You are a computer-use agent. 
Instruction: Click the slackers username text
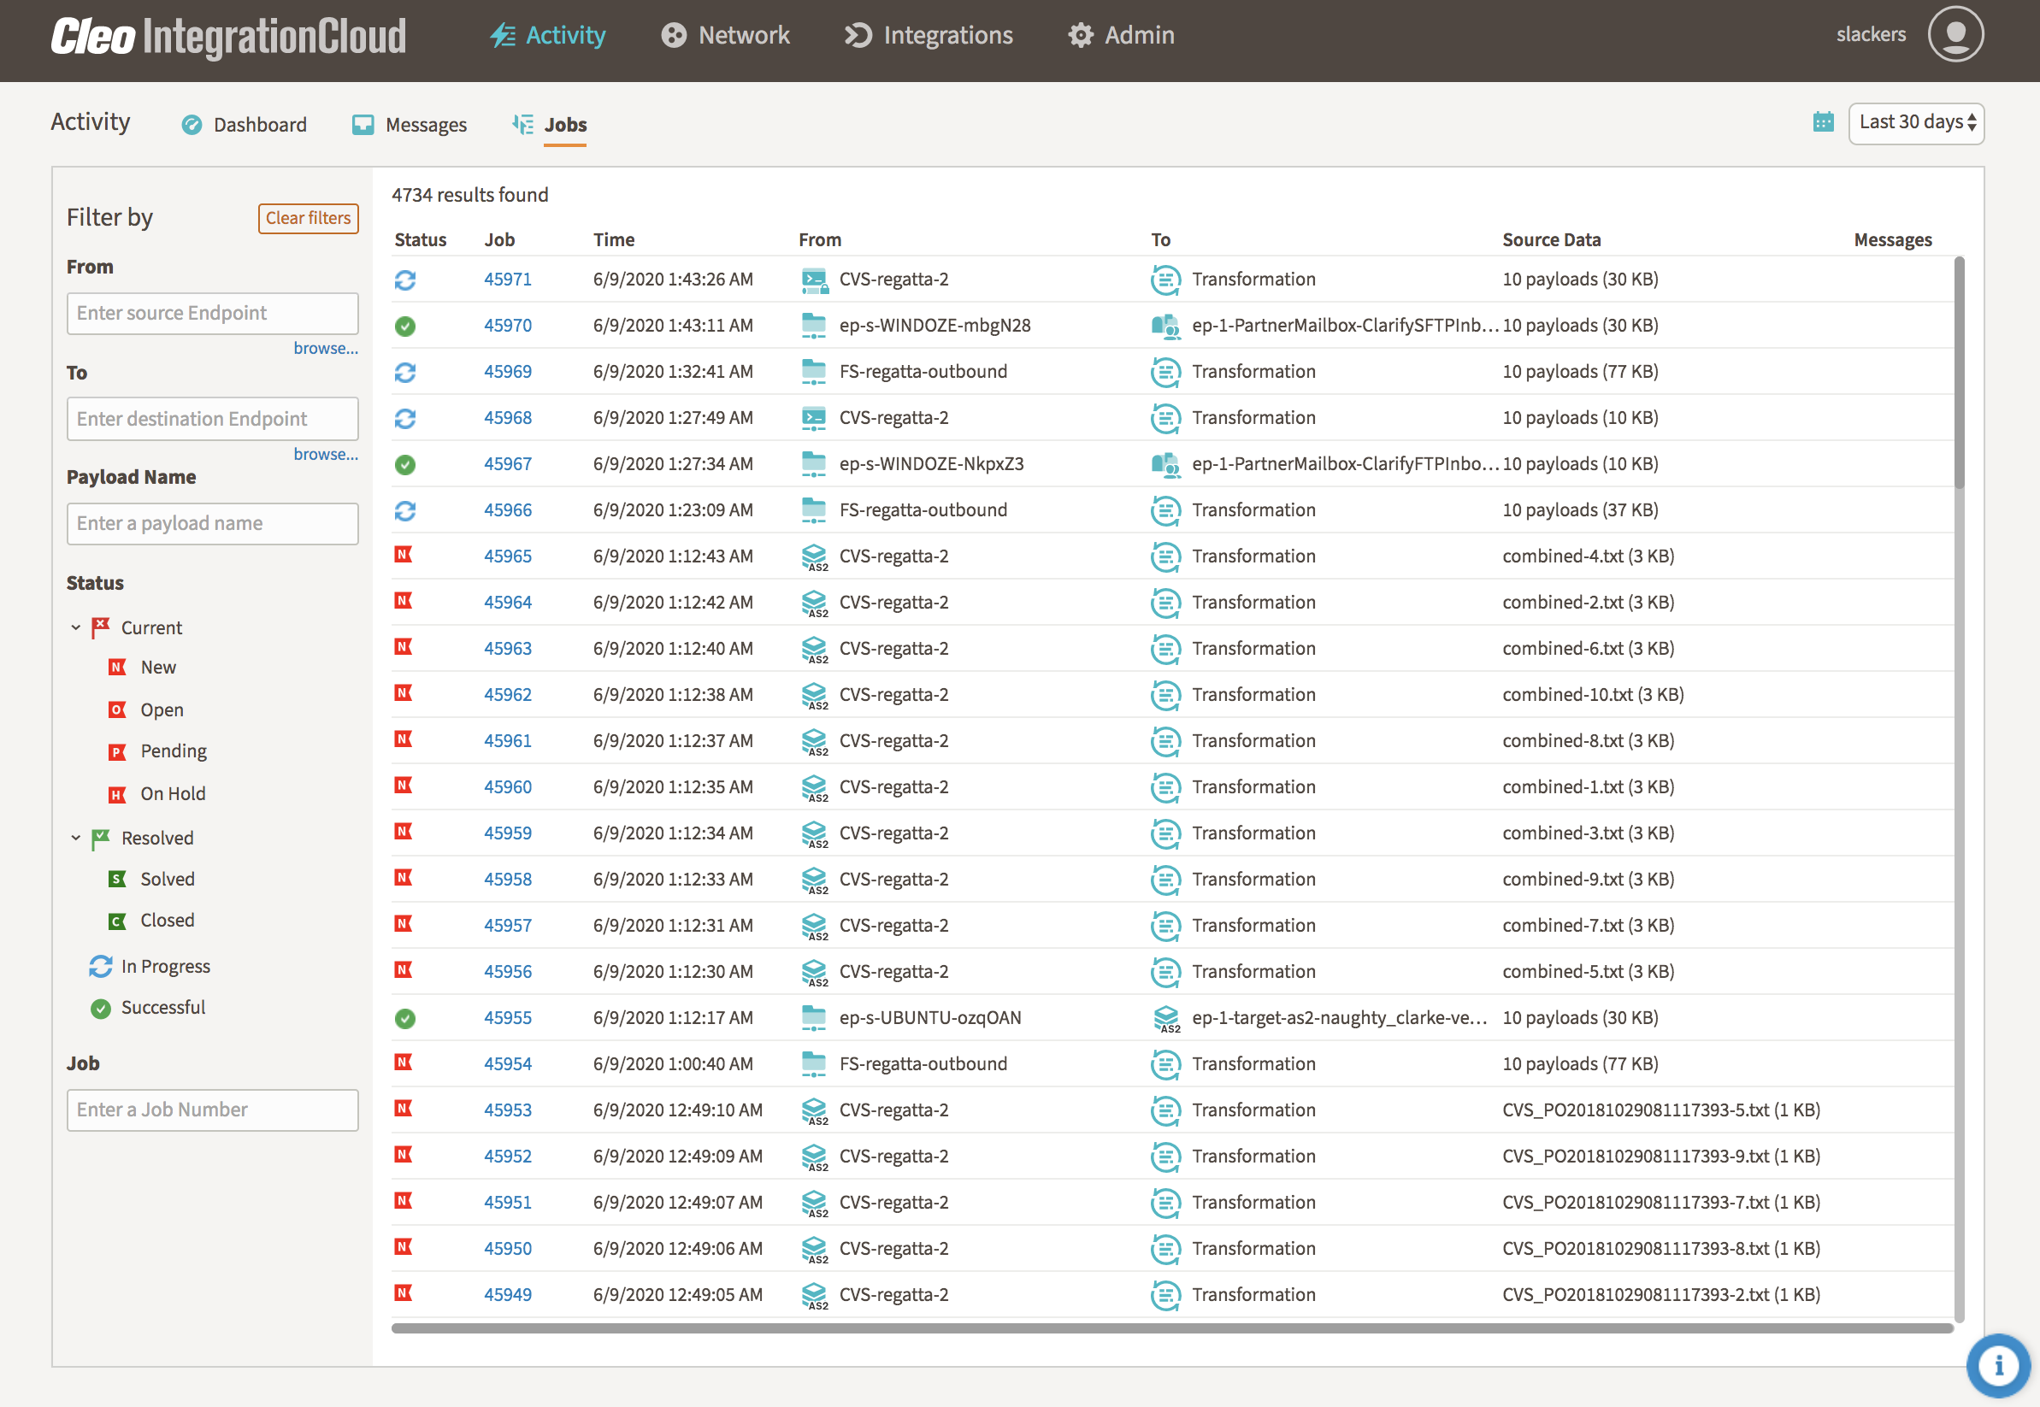tap(1871, 35)
